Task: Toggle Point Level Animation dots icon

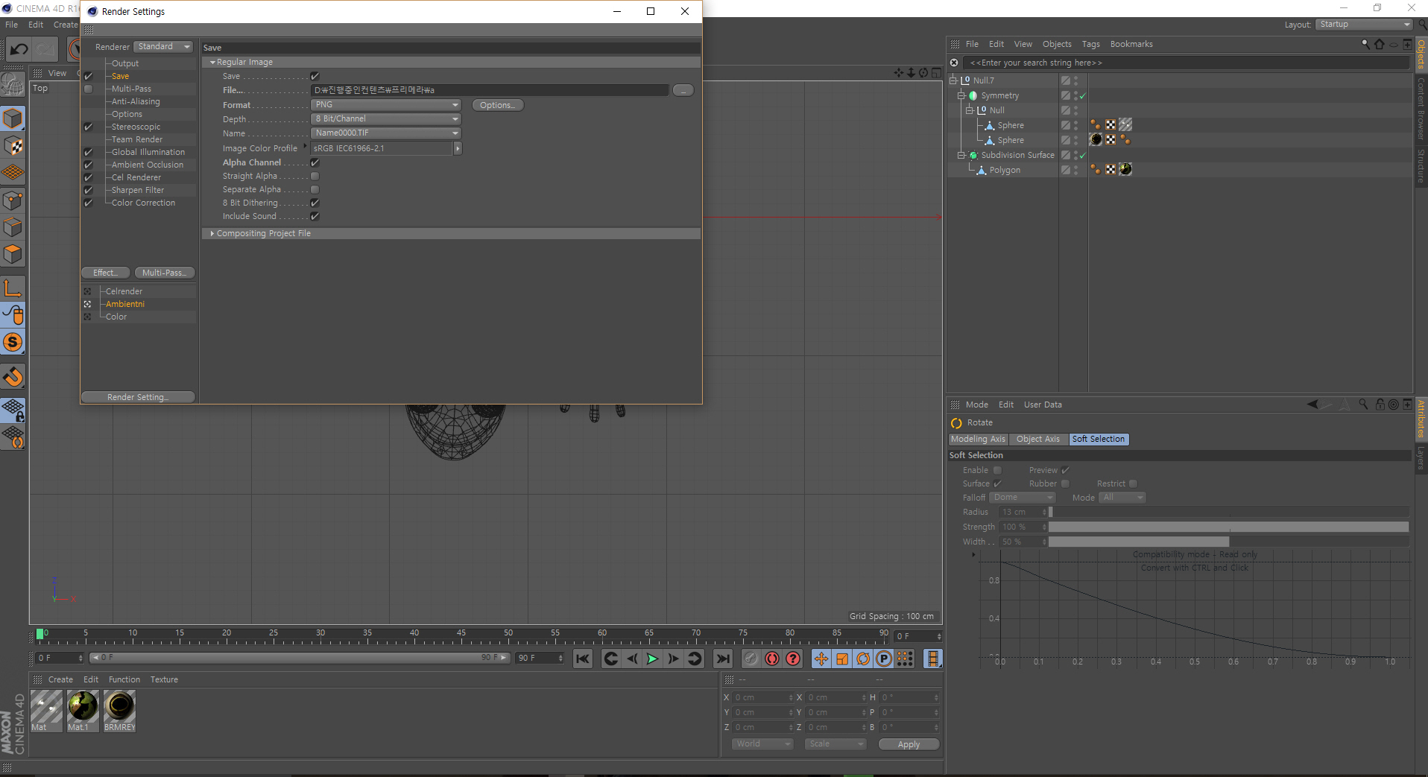Action: coord(905,659)
